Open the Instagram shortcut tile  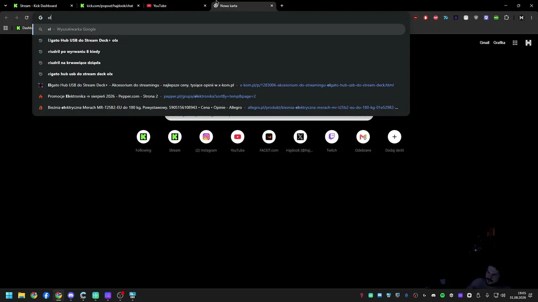coord(206,141)
